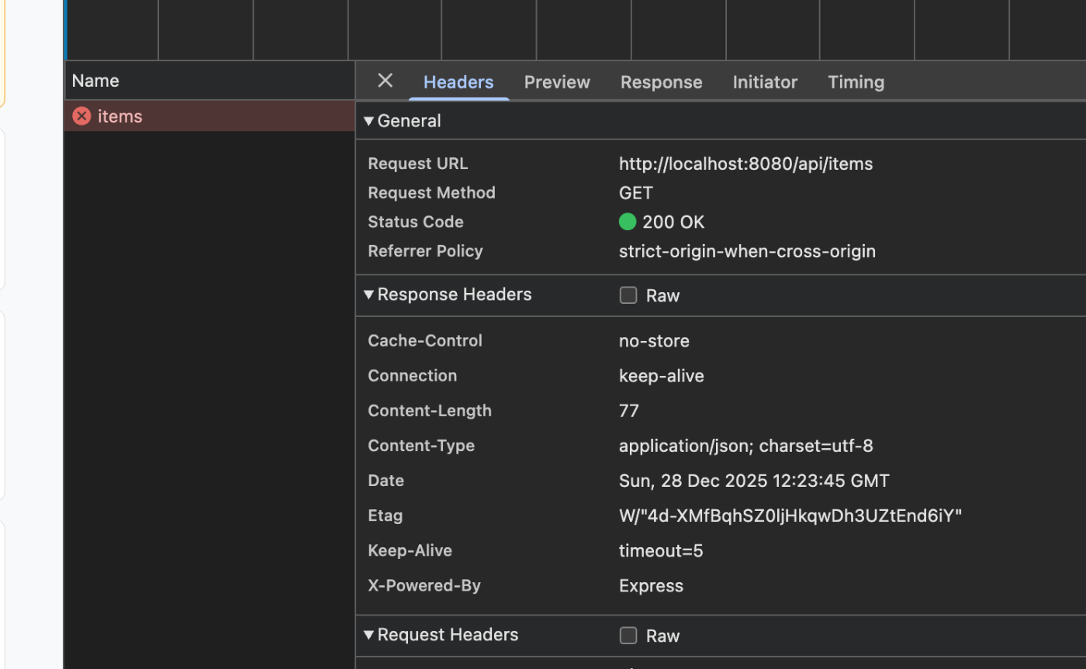
Task: Click the 200 OK status code value
Action: 673,222
